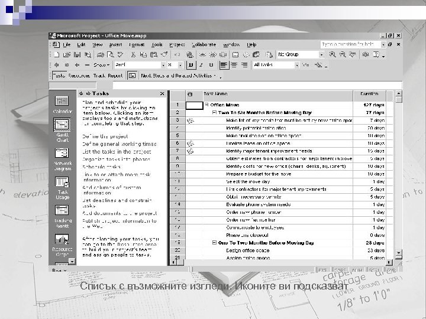This screenshot has height=319, width=426.
Task: Click the Define the project link
Action: point(105,136)
